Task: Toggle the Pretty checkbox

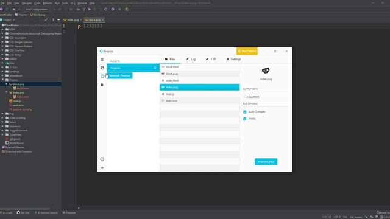Action: (x=245, y=119)
